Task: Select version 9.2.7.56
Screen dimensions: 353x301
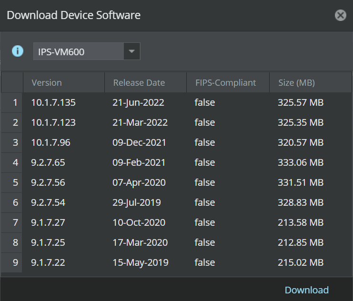Action: [48, 182]
